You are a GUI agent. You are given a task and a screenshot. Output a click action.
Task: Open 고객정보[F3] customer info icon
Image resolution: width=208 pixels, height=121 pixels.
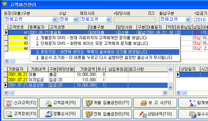[x=9, y=114]
